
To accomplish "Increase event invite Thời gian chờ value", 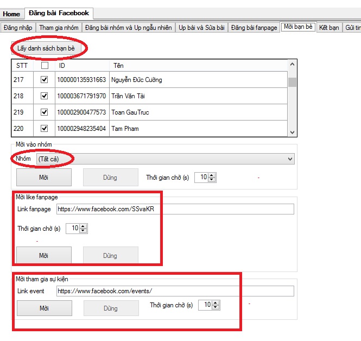I will pyautogui.click(x=216, y=303).
